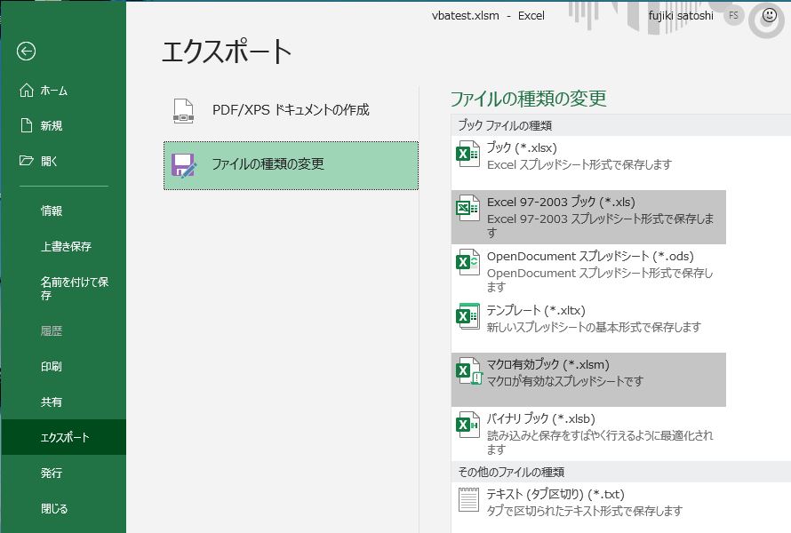Click the Home house icon
The image size is (791, 533).
pos(27,91)
